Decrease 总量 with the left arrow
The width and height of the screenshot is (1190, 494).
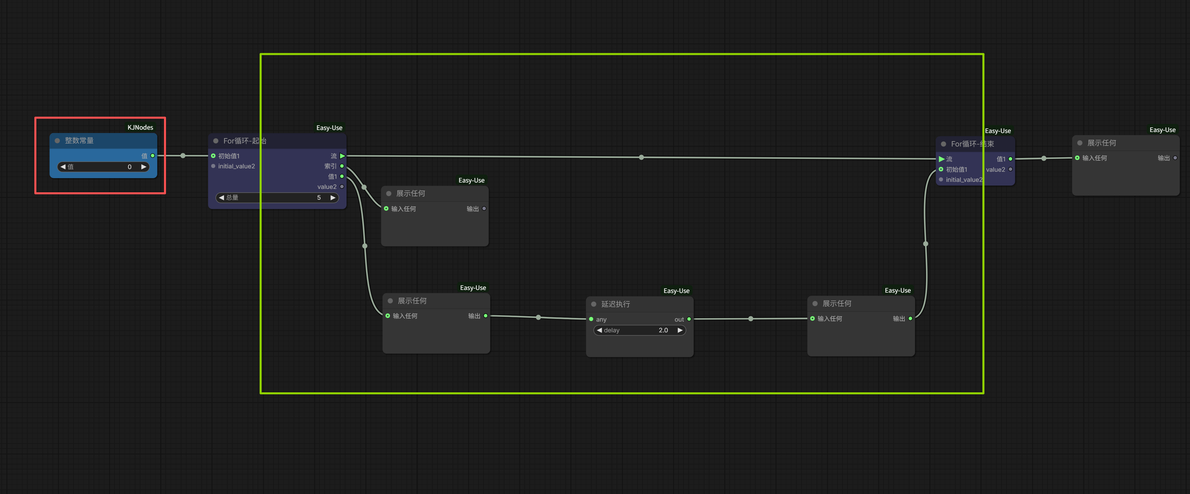coord(221,198)
